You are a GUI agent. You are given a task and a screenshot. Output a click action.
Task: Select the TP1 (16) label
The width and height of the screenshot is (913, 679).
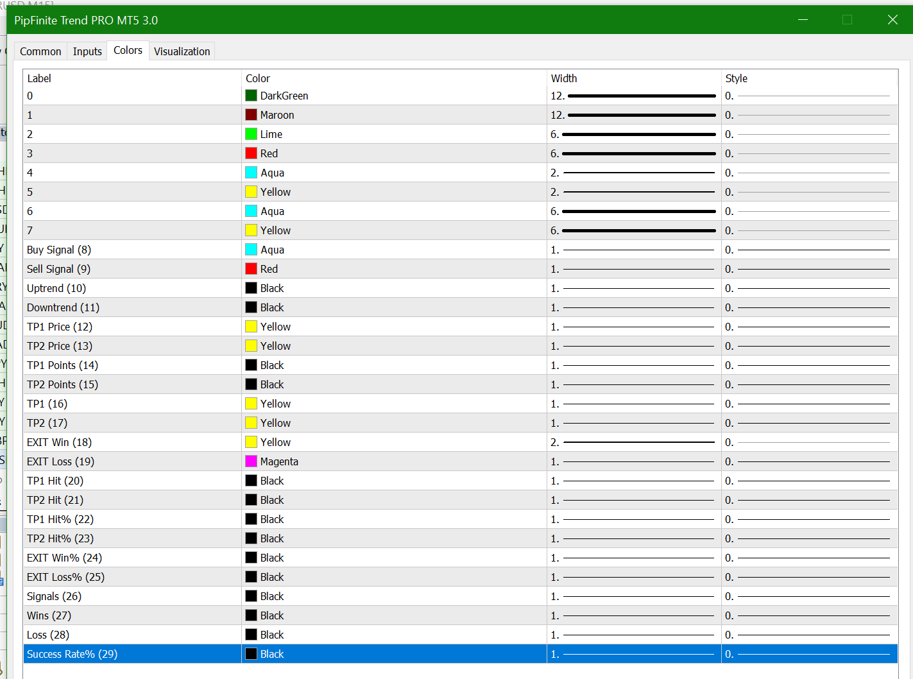[47, 404]
